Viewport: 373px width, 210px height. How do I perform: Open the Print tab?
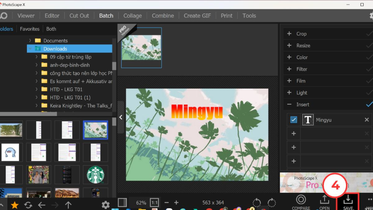tap(227, 16)
